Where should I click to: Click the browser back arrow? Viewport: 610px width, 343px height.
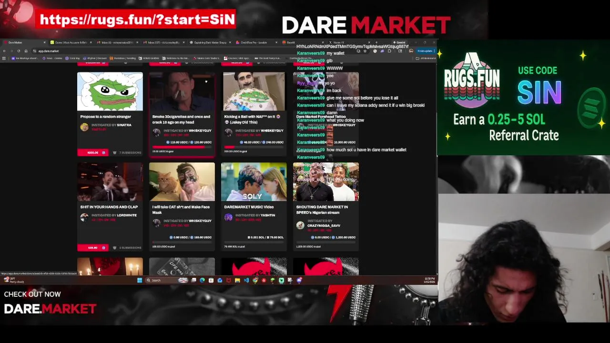(4, 51)
